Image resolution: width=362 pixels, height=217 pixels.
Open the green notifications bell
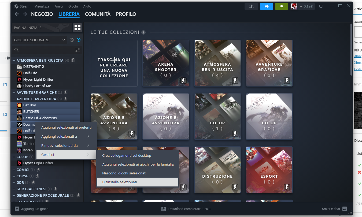pyautogui.click(x=282, y=6)
